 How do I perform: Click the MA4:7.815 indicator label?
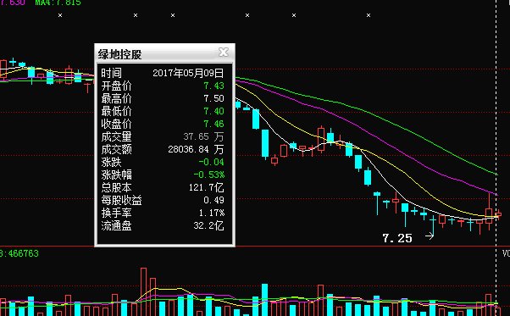tap(58, 3)
